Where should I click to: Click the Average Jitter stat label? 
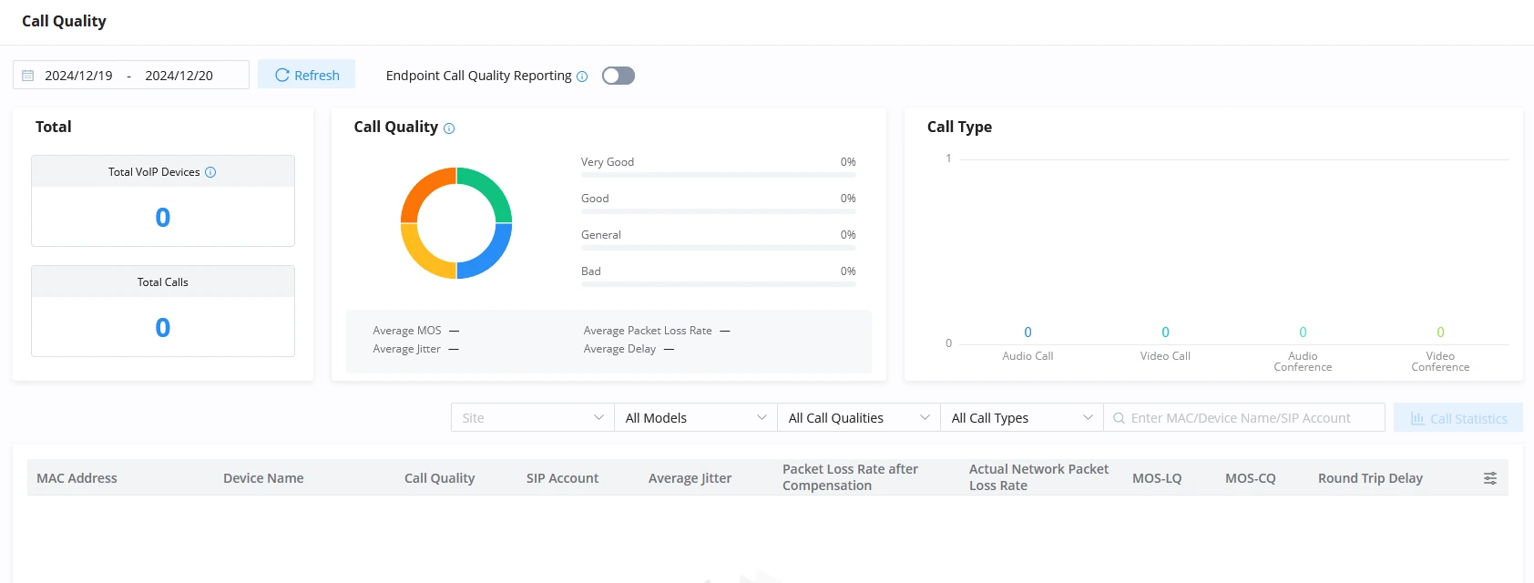406,349
